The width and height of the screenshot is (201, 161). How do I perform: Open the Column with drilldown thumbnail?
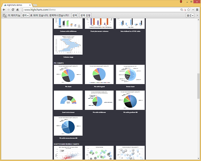tap(68, 24)
